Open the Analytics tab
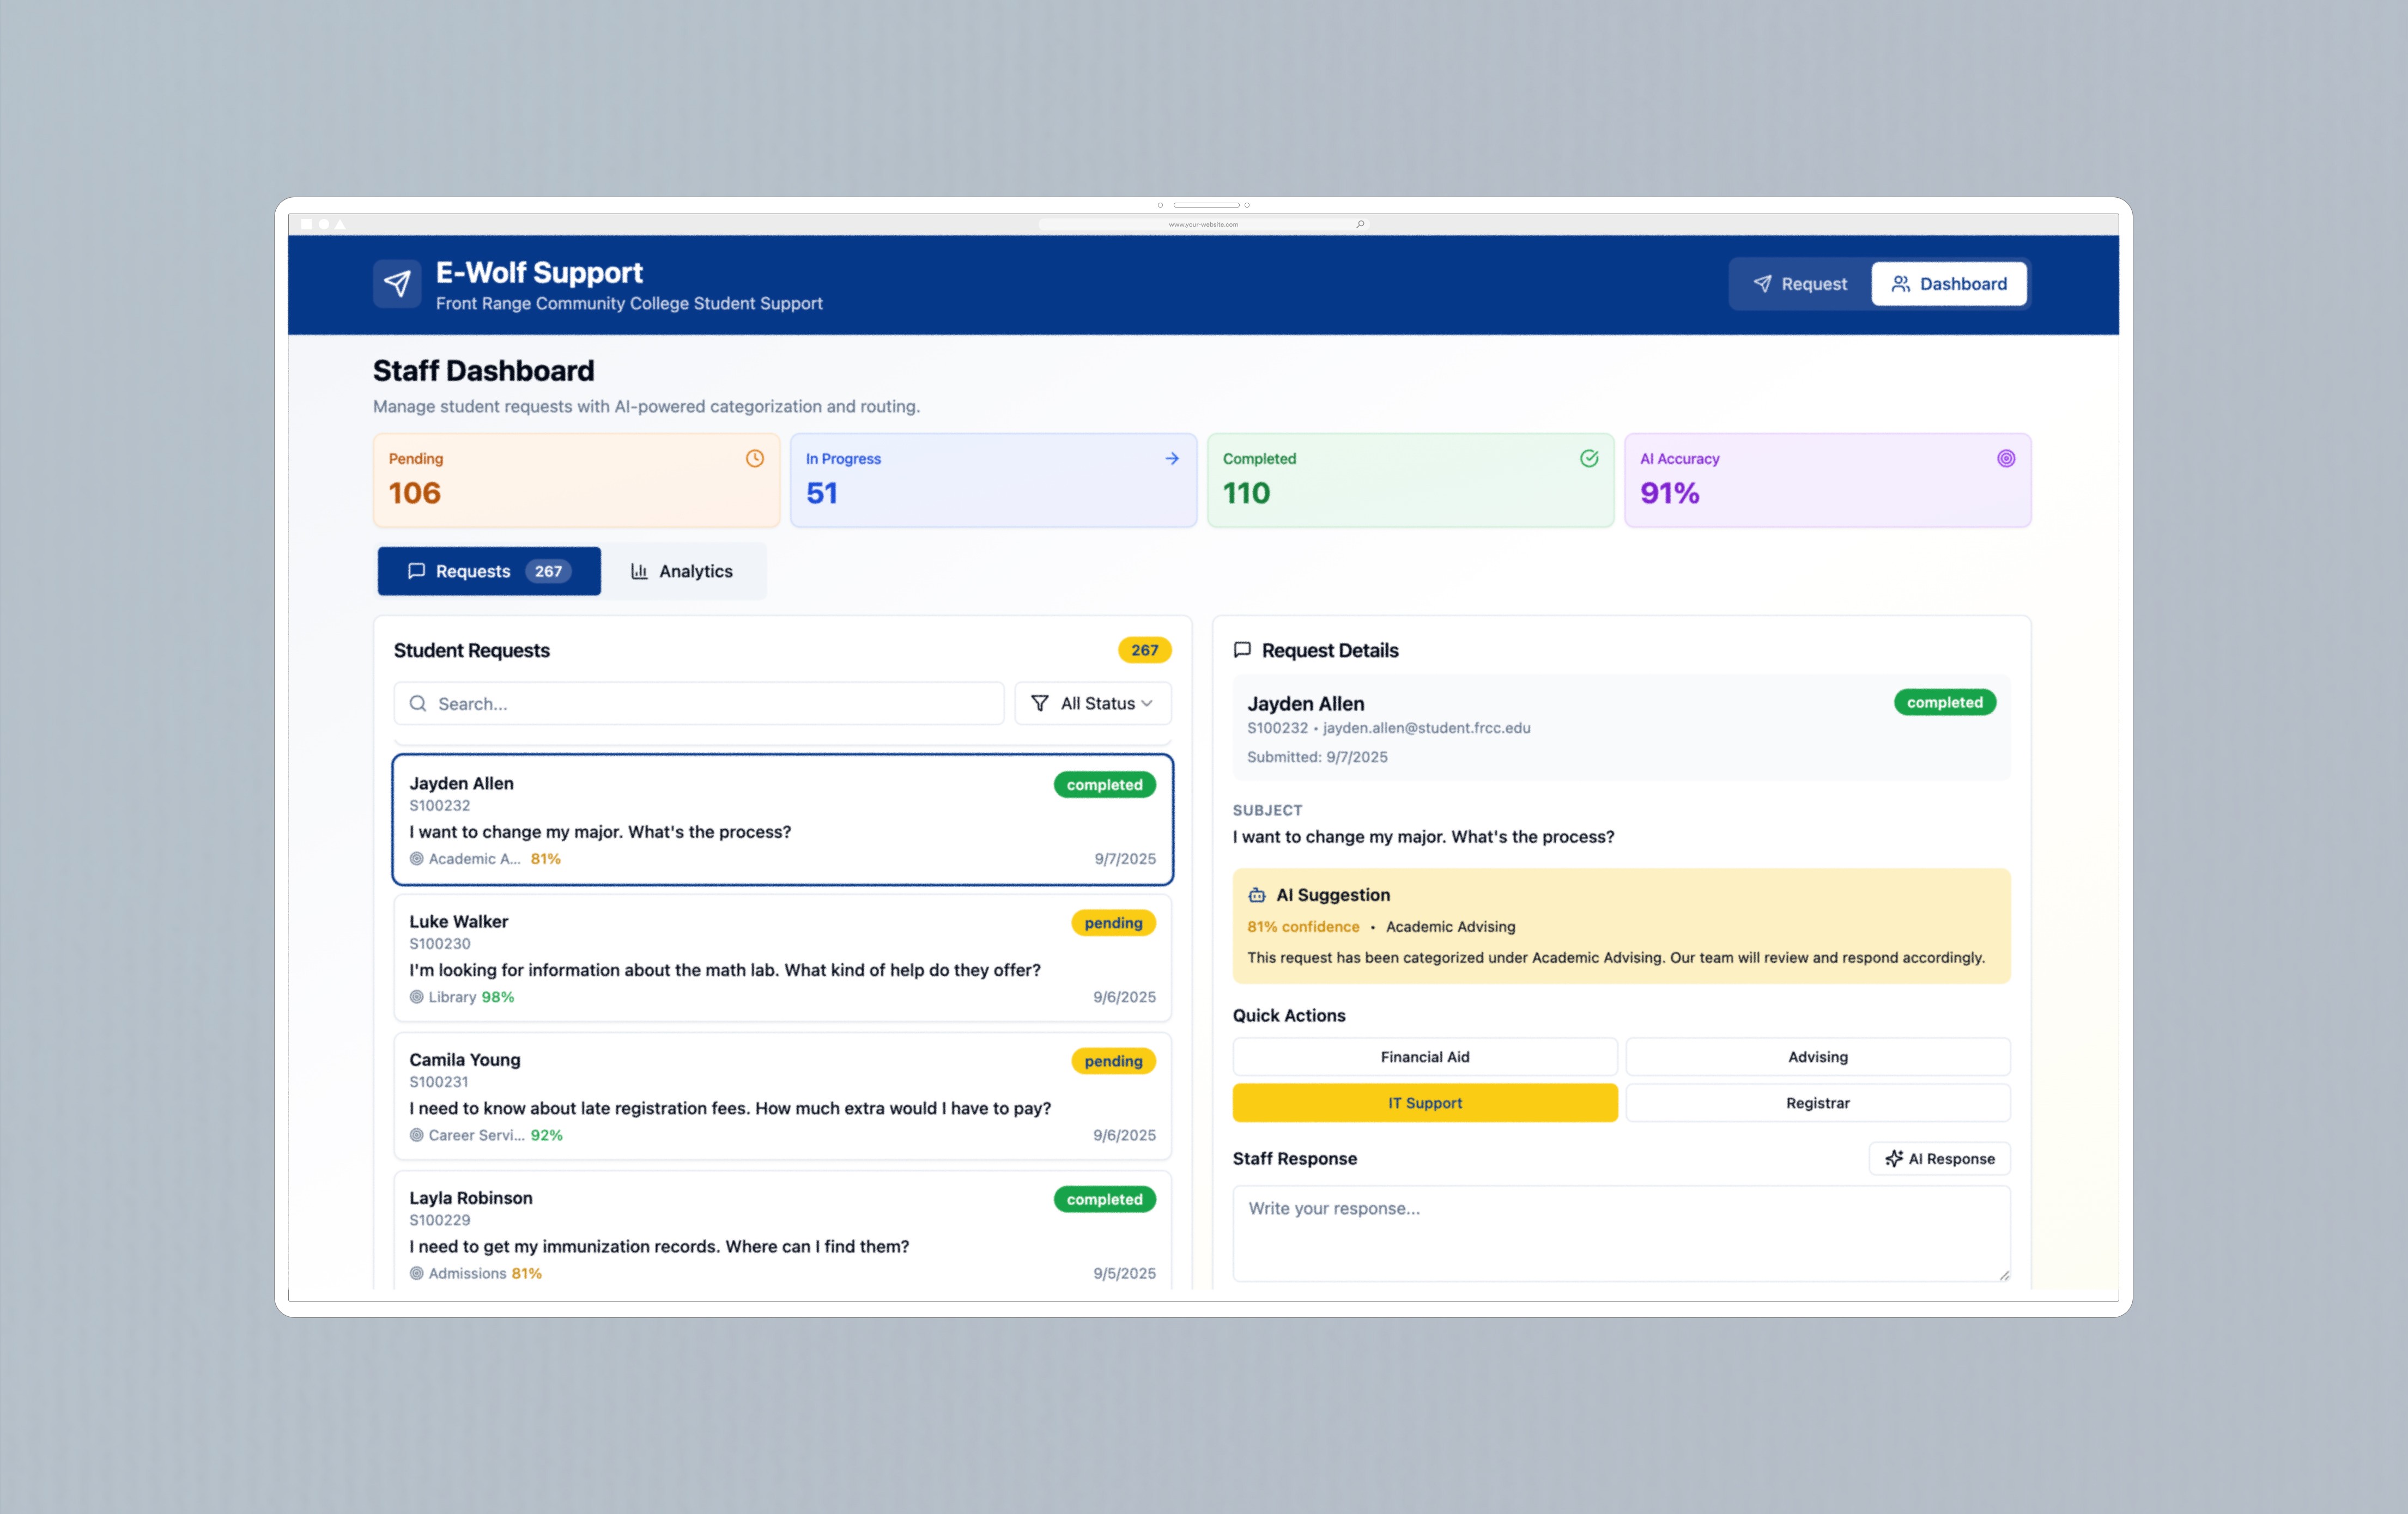Image resolution: width=2408 pixels, height=1514 pixels. [x=682, y=571]
